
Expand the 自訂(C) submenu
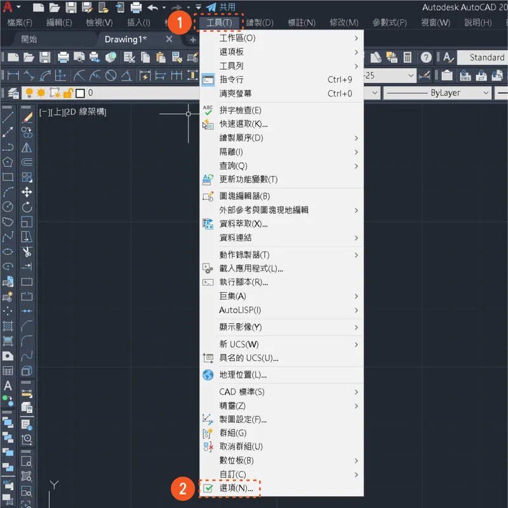281,474
